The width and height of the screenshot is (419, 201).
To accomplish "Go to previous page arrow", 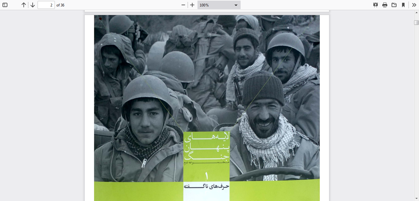I will [24, 5].
